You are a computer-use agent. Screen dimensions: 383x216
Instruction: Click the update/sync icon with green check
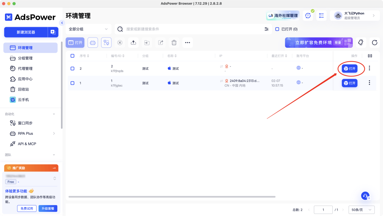308,16
